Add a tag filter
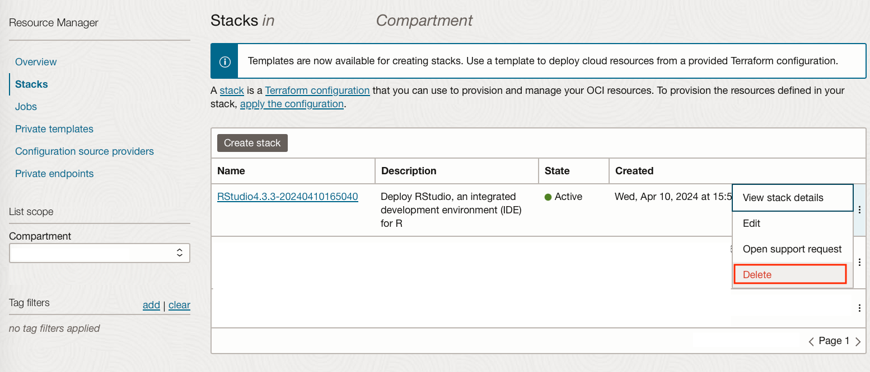This screenshot has height=372, width=870. 151,305
